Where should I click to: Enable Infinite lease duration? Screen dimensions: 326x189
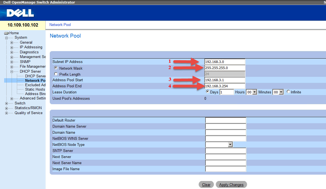click(288, 92)
